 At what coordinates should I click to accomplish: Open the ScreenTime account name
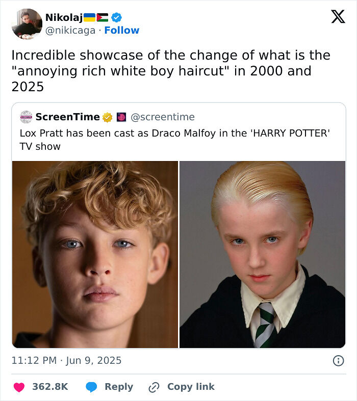tap(67, 117)
